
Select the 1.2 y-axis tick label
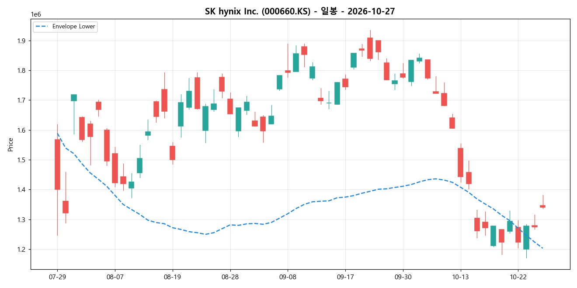click(21, 249)
